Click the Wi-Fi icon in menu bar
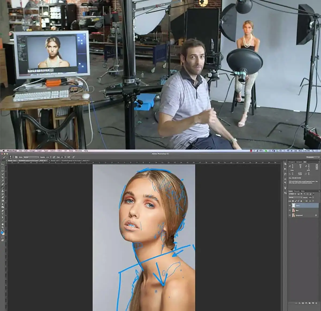This screenshot has height=311, width=321. click(x=288, y=151)
